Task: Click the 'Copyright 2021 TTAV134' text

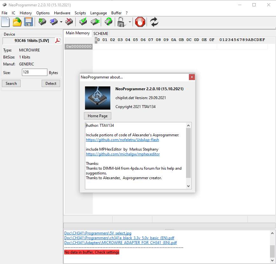Action: point(135,107)
